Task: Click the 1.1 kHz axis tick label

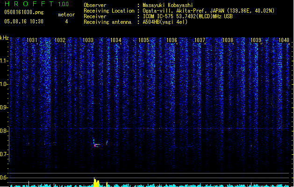Action: (4, 61)
